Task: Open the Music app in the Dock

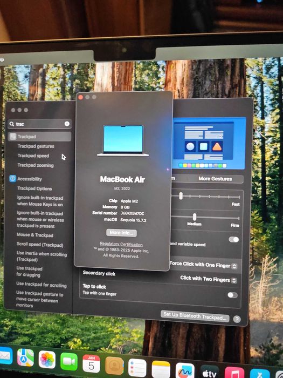Action: 234,373
